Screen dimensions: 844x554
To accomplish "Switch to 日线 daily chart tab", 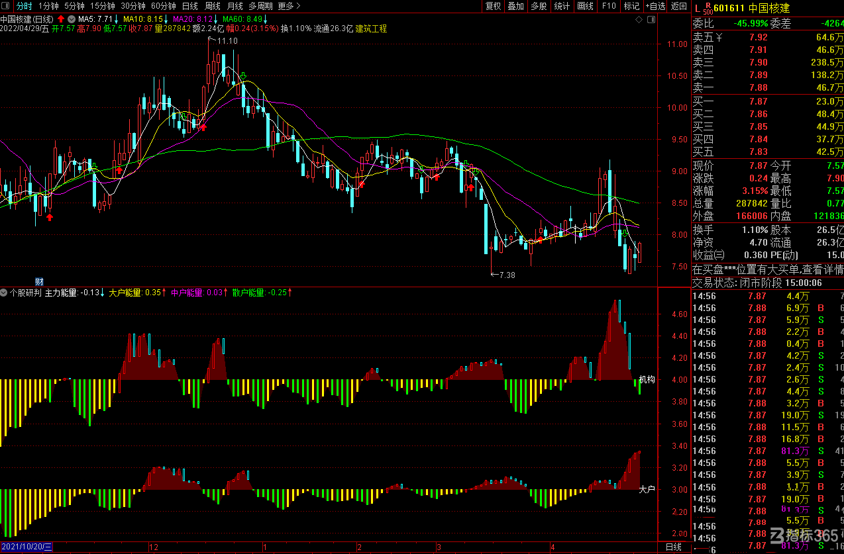I will coord(189,6).
